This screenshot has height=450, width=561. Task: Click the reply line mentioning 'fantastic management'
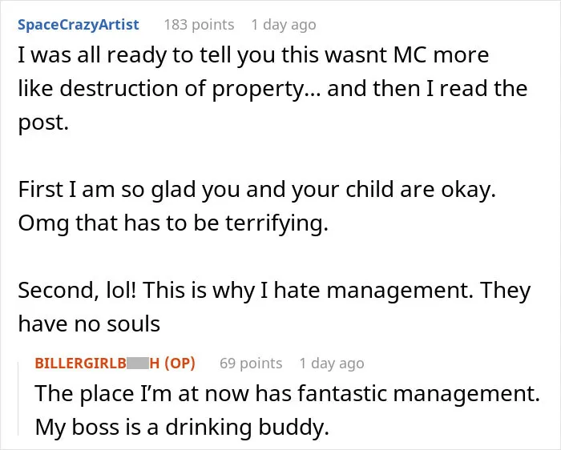point(287,393)
